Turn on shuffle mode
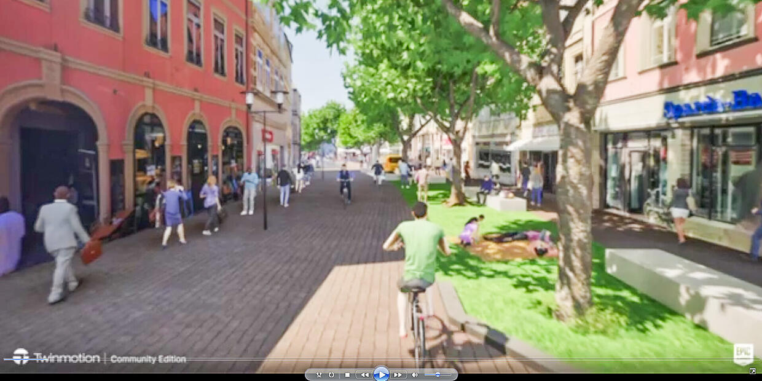762x381 pixels. point(319,374)
